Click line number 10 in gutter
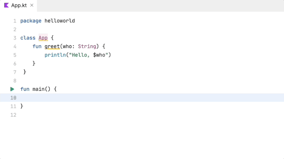The height and width of the screenshot is (159, 284). click(13, 98)
